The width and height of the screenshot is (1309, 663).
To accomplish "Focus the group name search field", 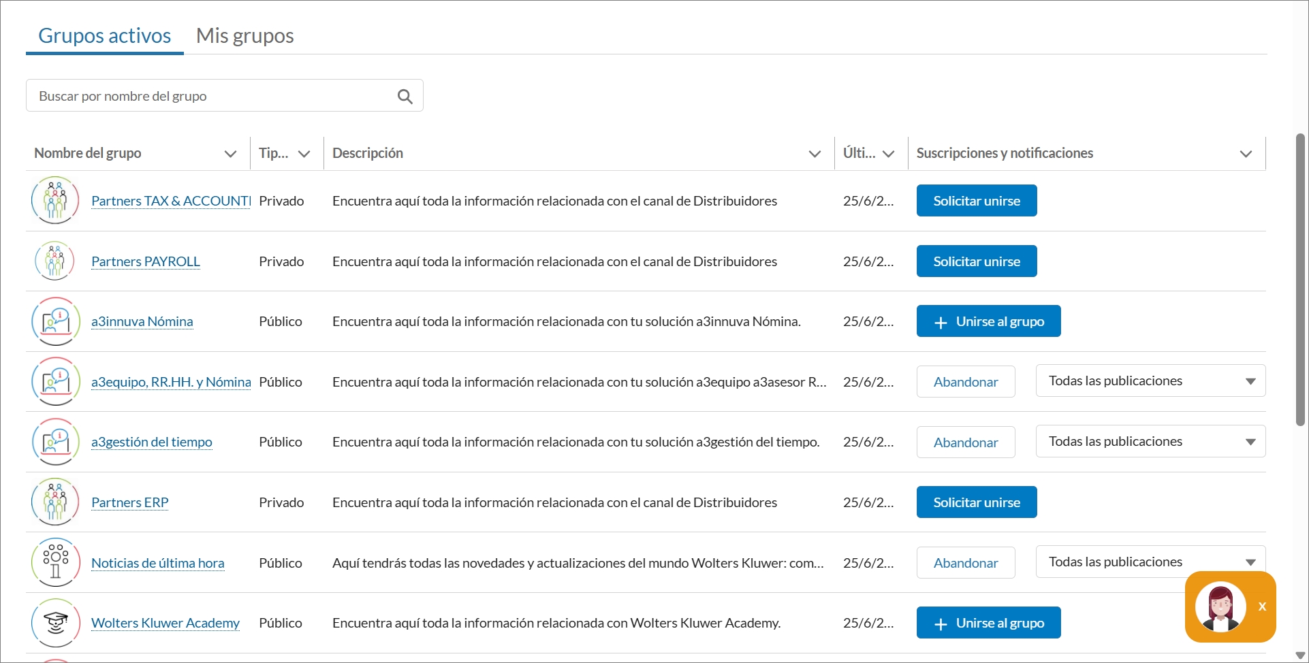I will [x=211, y=96].
